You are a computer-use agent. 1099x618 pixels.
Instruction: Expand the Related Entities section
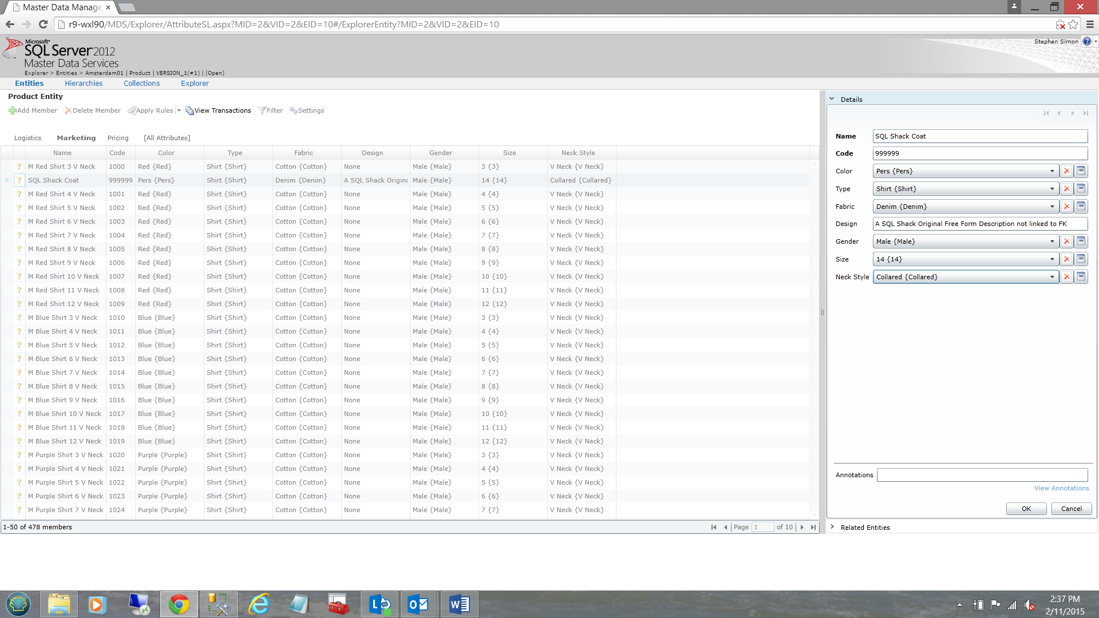point(832,527)
